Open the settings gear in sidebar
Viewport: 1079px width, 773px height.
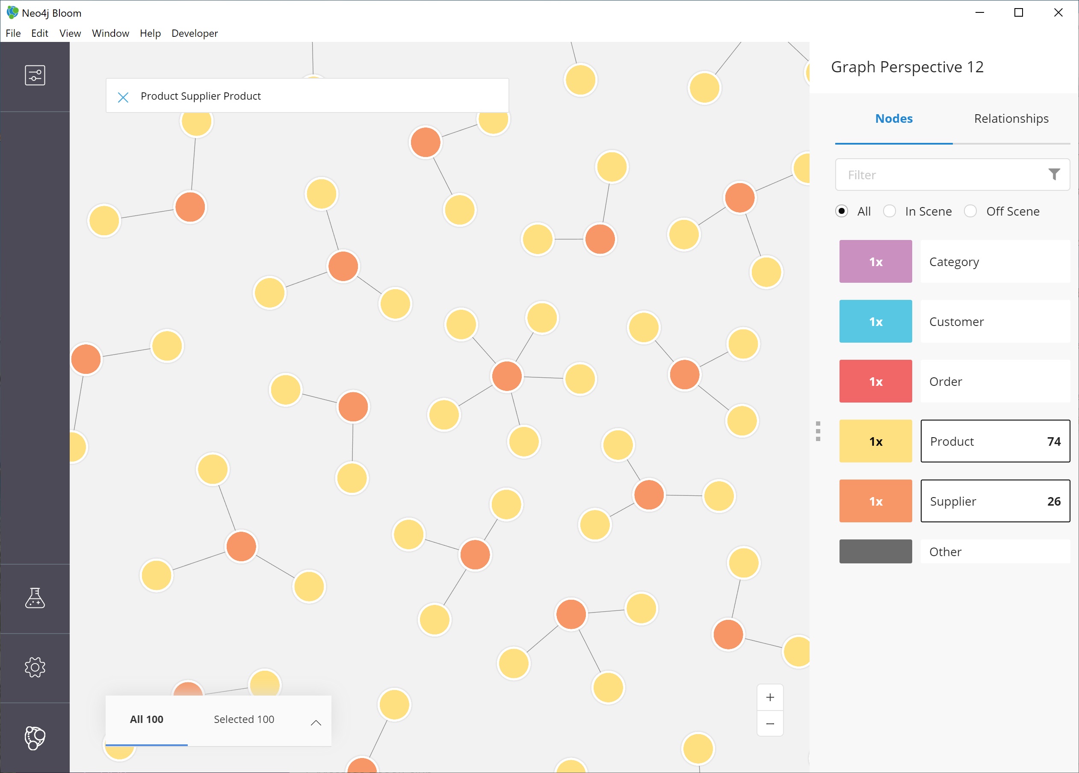tap(35, 667)
